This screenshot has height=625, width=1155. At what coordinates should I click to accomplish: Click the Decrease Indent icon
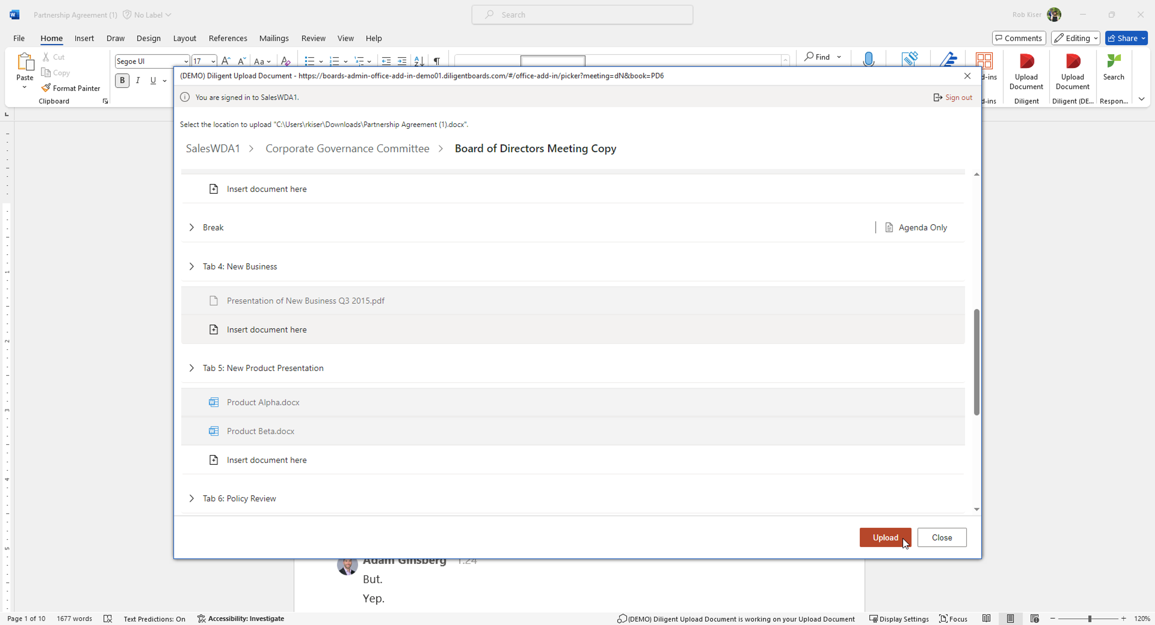click(386, 61)
